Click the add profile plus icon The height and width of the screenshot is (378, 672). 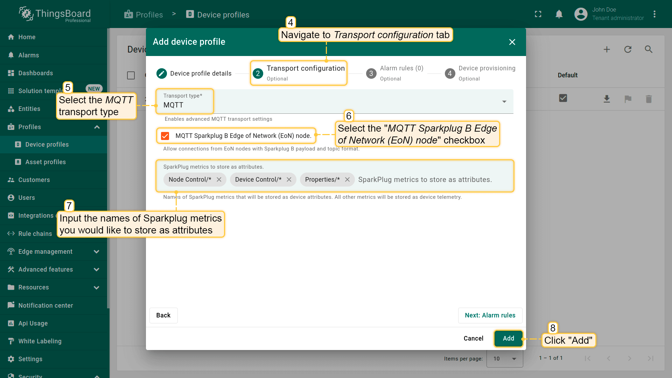pyautogui.click(x=607, y=49)
